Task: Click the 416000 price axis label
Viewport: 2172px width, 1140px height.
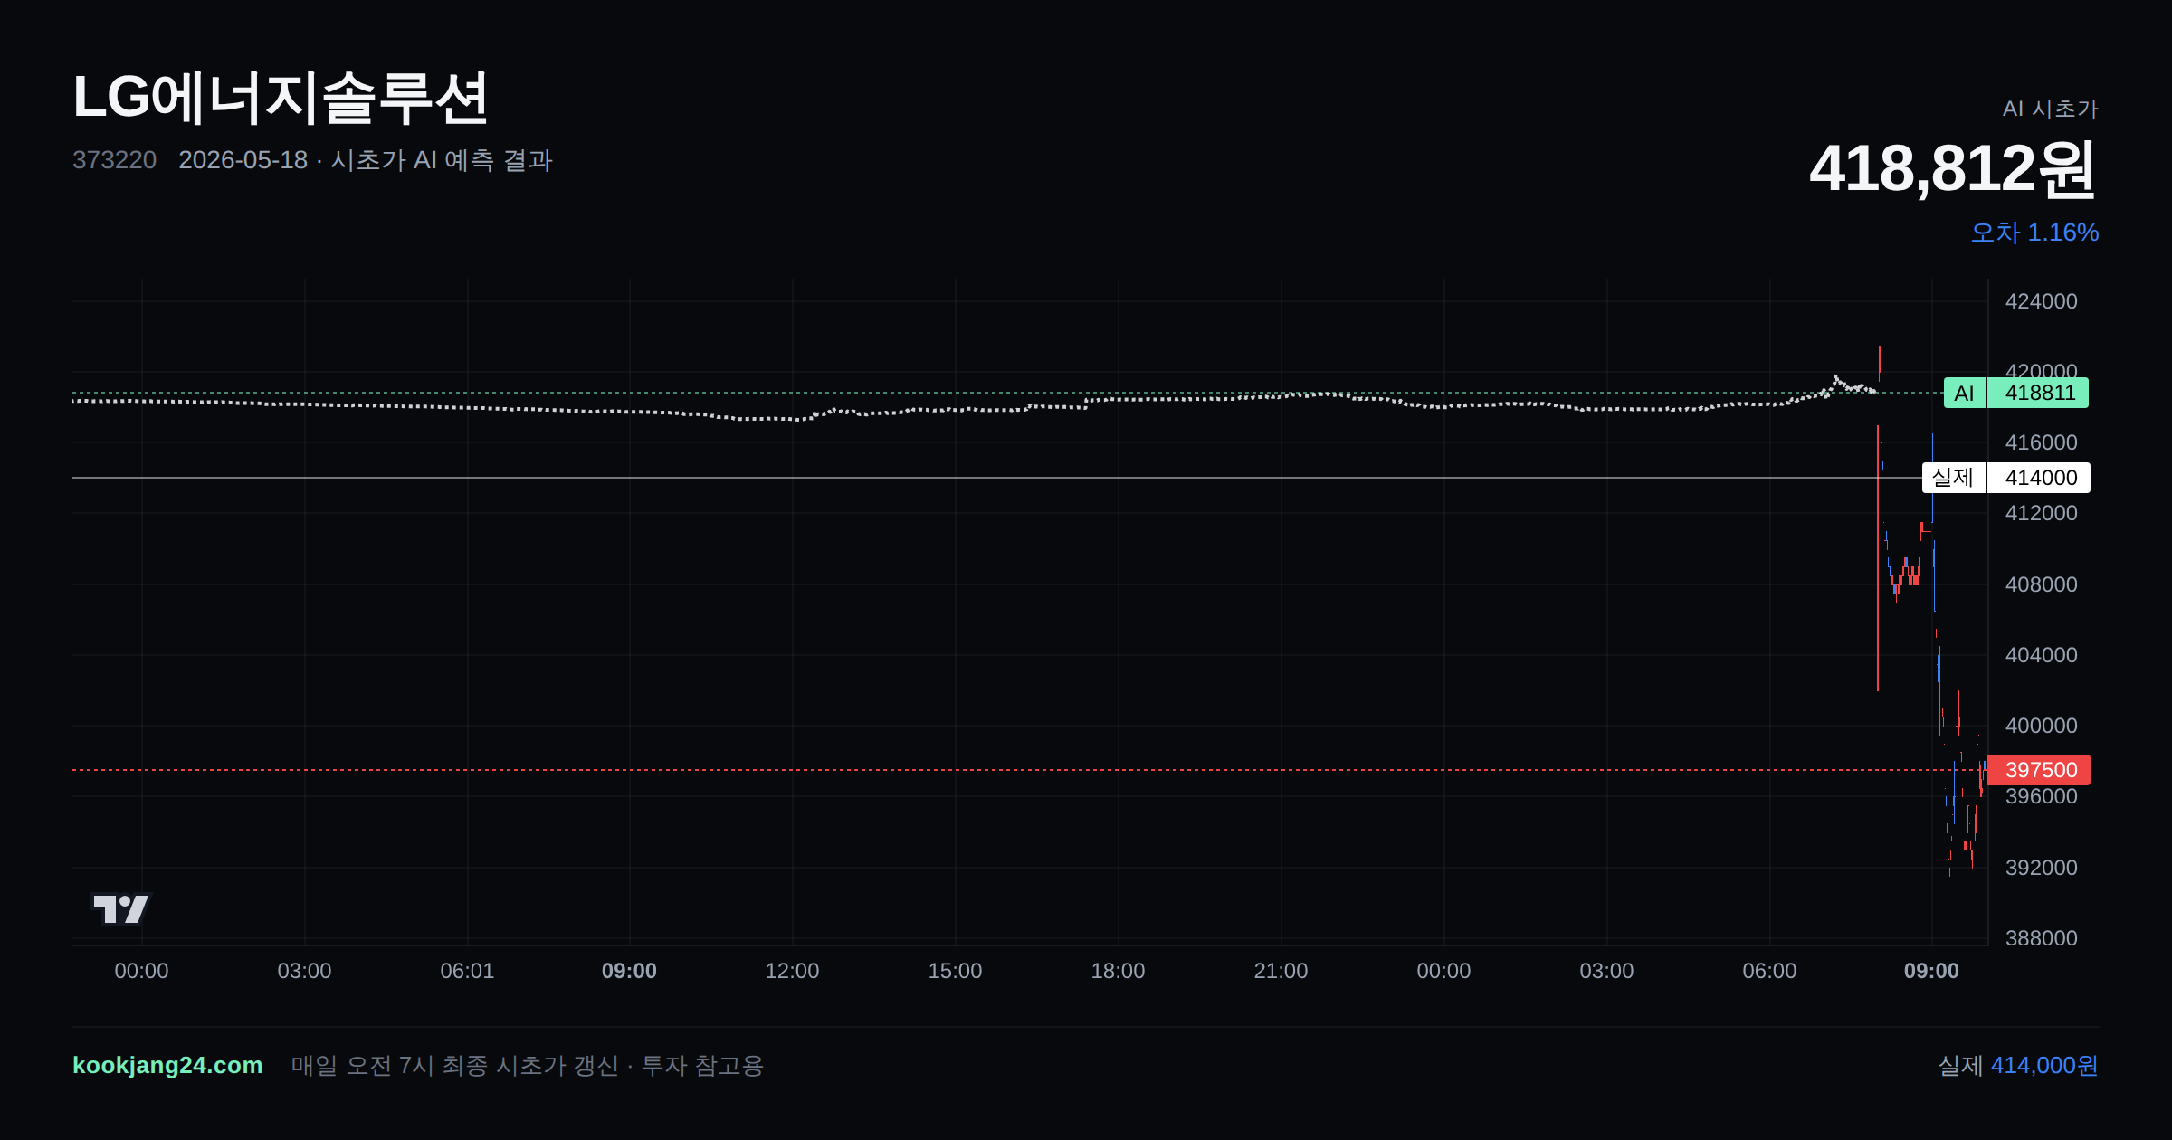Action: pyautogui.click(x=2042, y=442)
